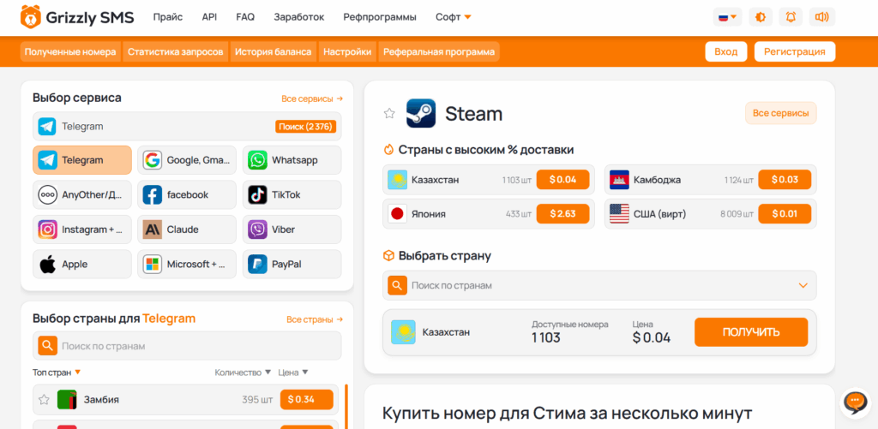
Task: Click the Казахстан flag in high delivery list
Action: (398, 180)
